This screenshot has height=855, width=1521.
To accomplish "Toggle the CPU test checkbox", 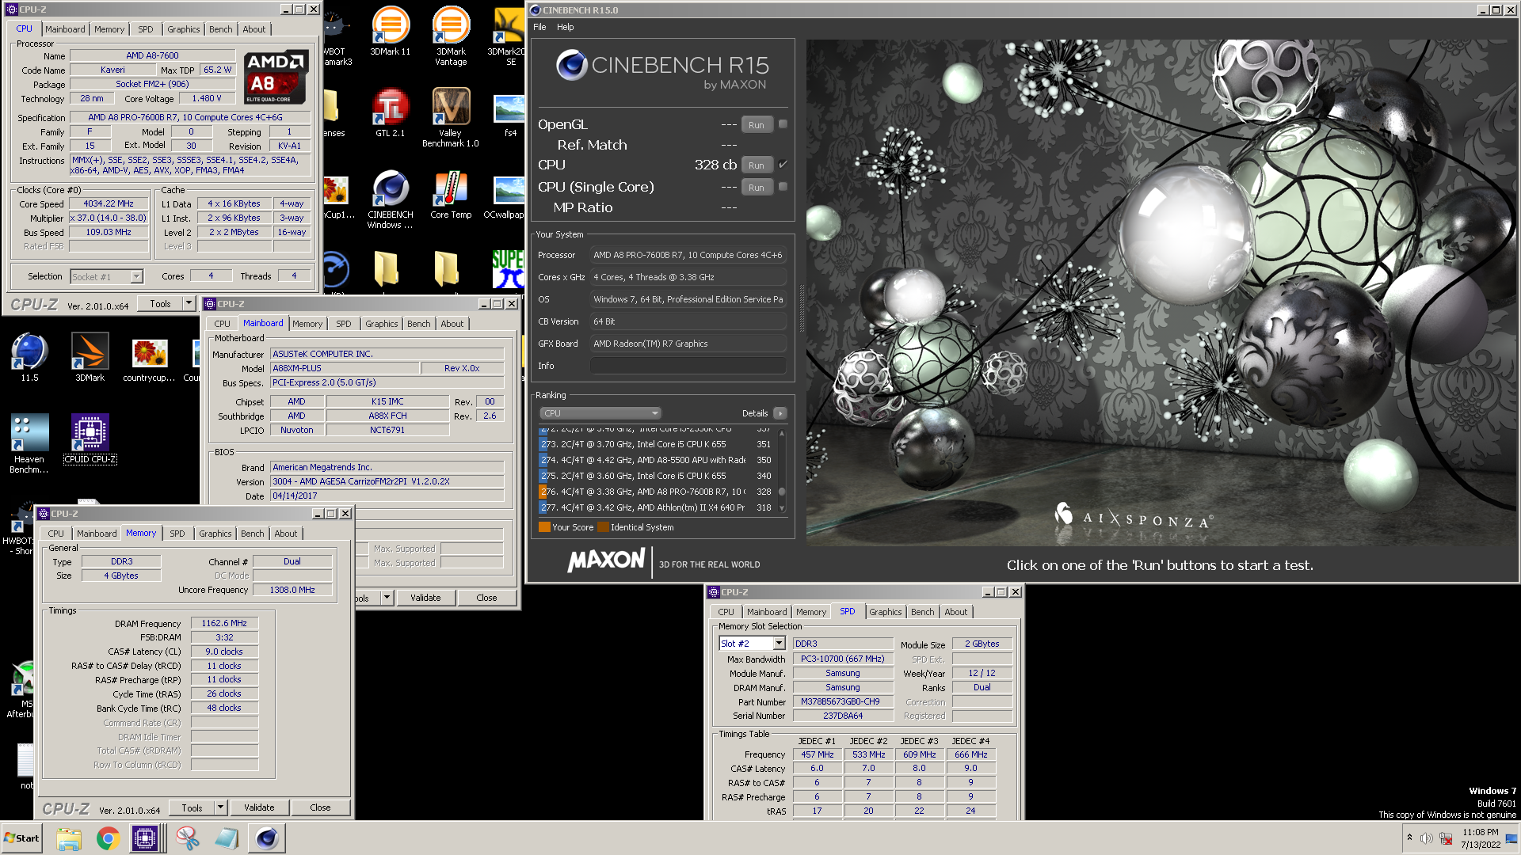I will pyautogui.click(x=783, y=165).
